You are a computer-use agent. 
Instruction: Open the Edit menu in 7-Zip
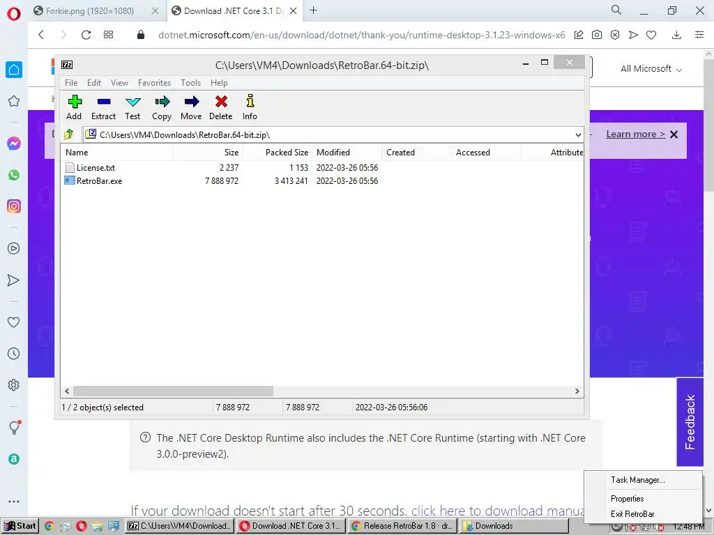click(x=94, y=83)
